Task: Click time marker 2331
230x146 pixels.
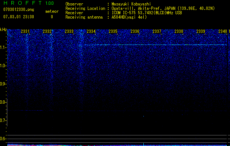Action: [25, 31]
